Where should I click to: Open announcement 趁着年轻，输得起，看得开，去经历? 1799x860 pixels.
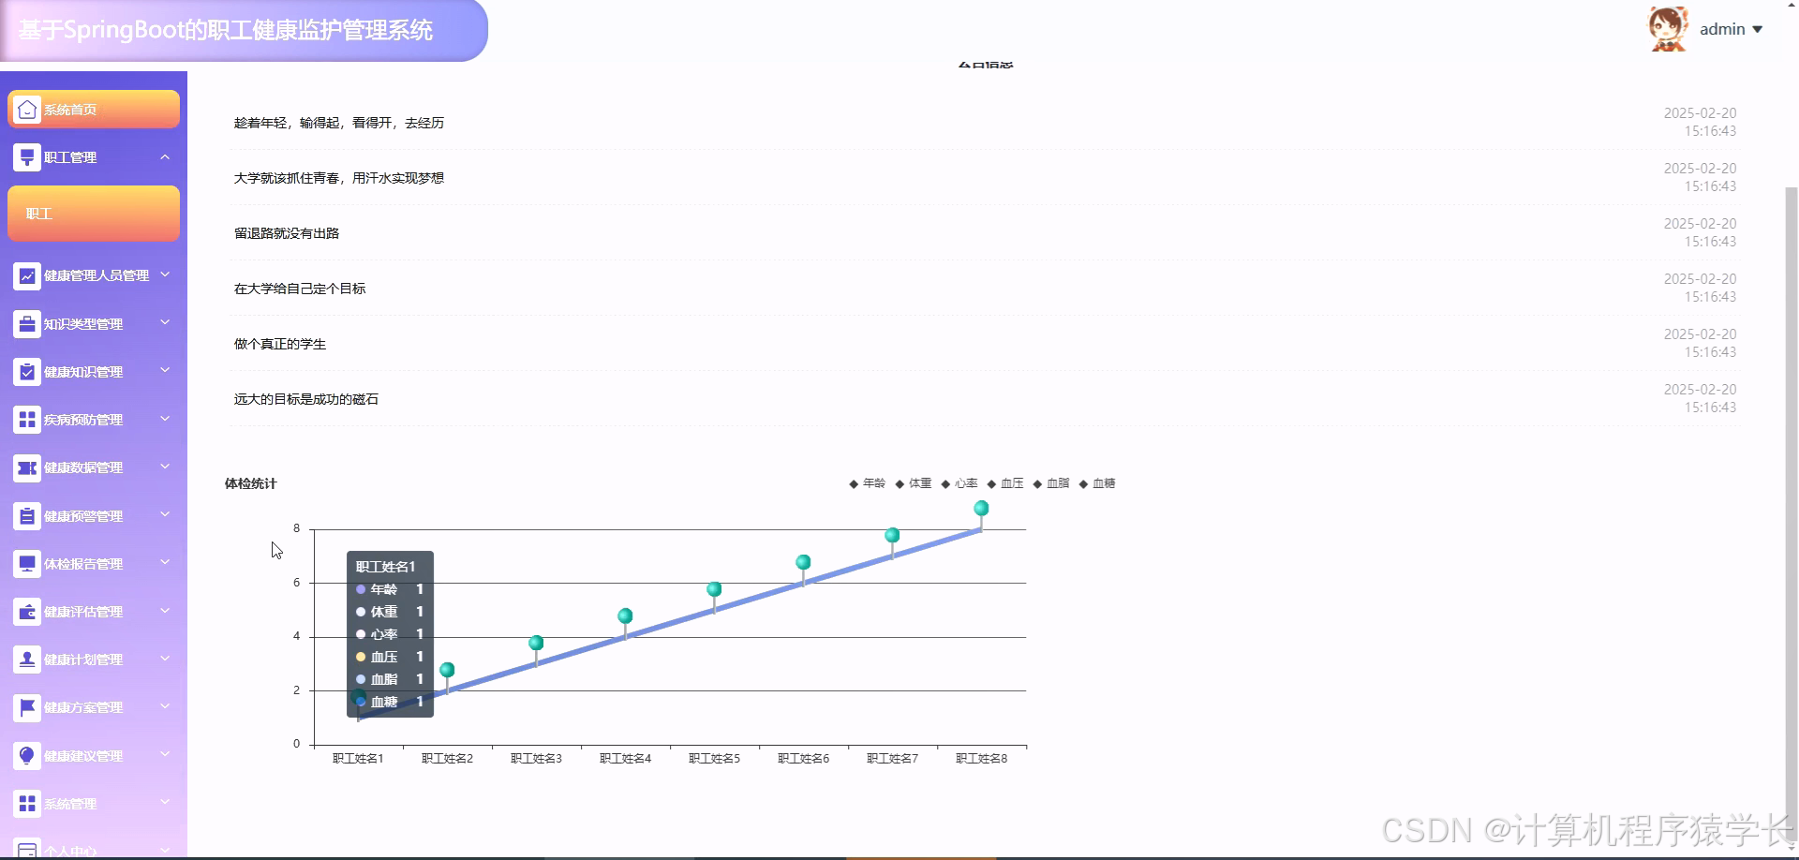[339, 123]
